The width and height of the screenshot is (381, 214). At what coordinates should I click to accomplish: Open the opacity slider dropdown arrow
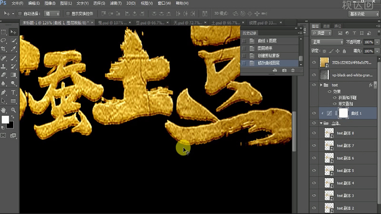pos(377,42)
